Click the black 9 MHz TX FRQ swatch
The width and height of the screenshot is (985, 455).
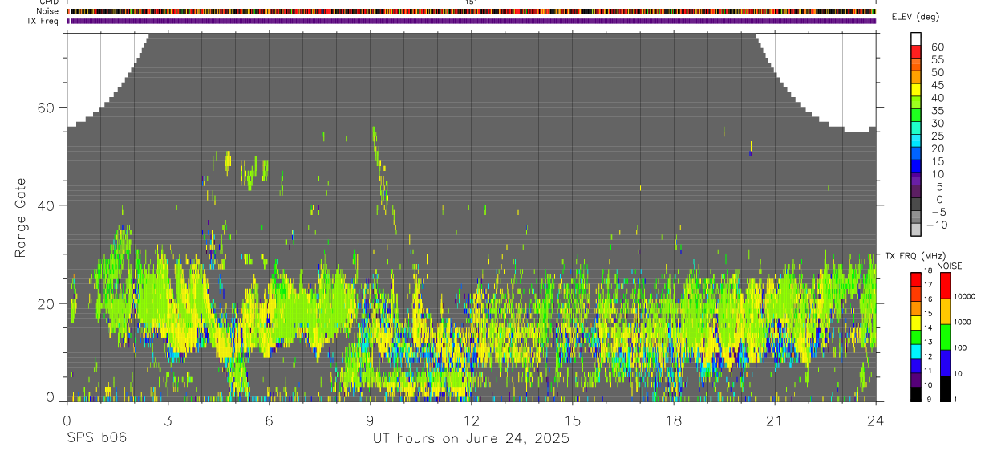click(916, 394)
